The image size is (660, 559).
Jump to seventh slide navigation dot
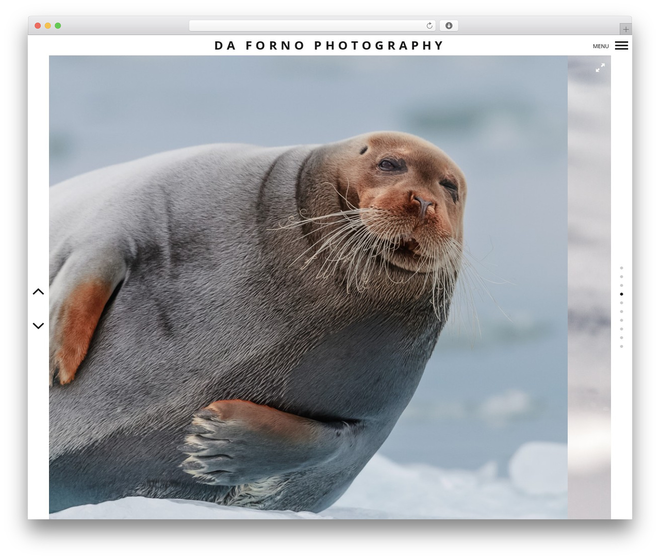coord(621,320)
